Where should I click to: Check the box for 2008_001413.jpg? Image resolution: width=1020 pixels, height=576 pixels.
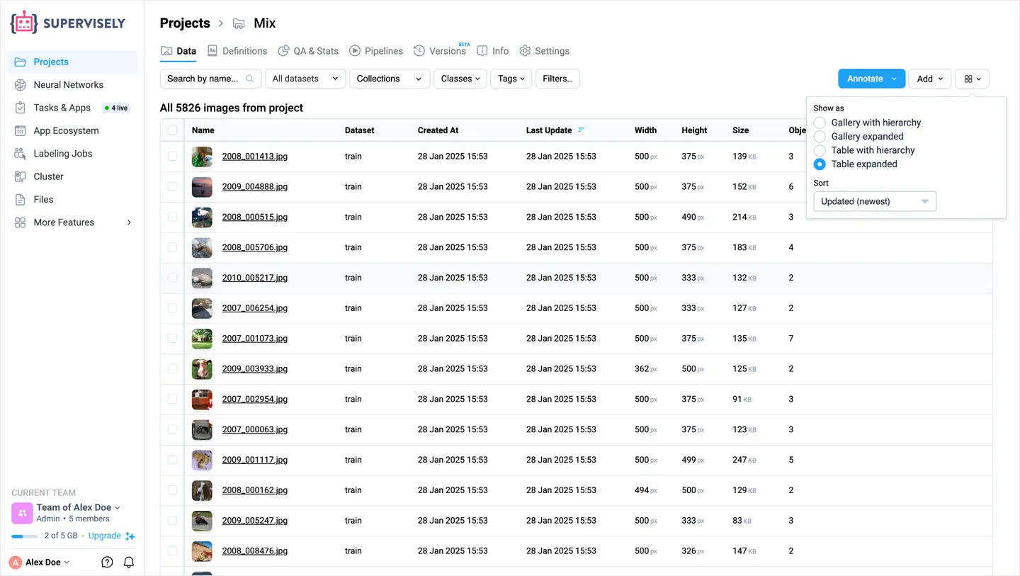click(172, 157)
